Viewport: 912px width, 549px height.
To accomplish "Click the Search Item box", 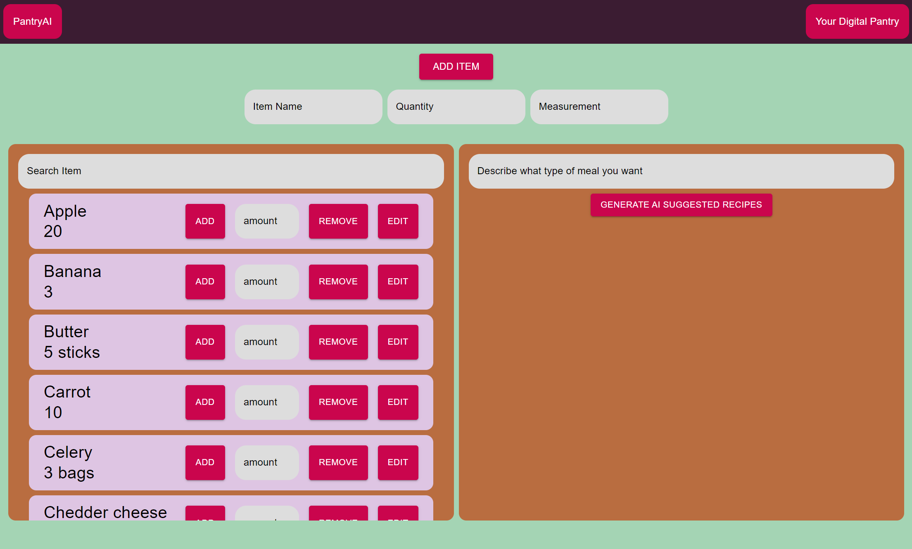I will (x=231, y=171).
